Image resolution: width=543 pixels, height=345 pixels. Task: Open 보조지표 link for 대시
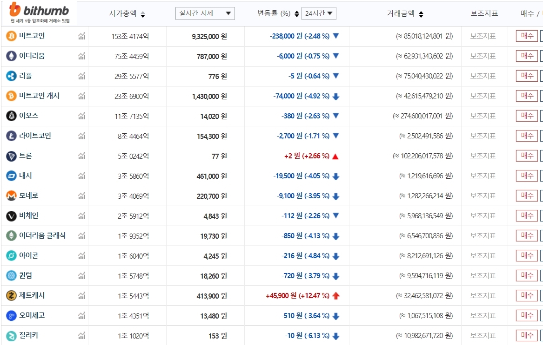pos(483,176)
